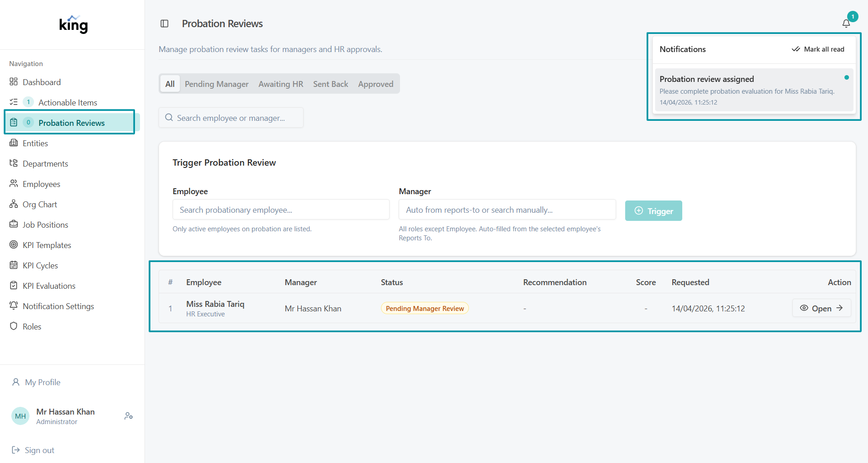Viewport: 868px width, 463px height.
Task: Click Miss Rabia Tariq employee name
Action: pyautogui.click(x=215, y=304)
